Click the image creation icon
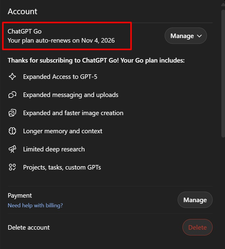This screenshot has width=225, height=249. [x=12, y=113]
